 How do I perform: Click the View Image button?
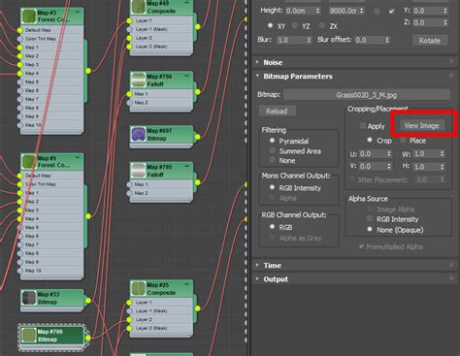point(421,125)
